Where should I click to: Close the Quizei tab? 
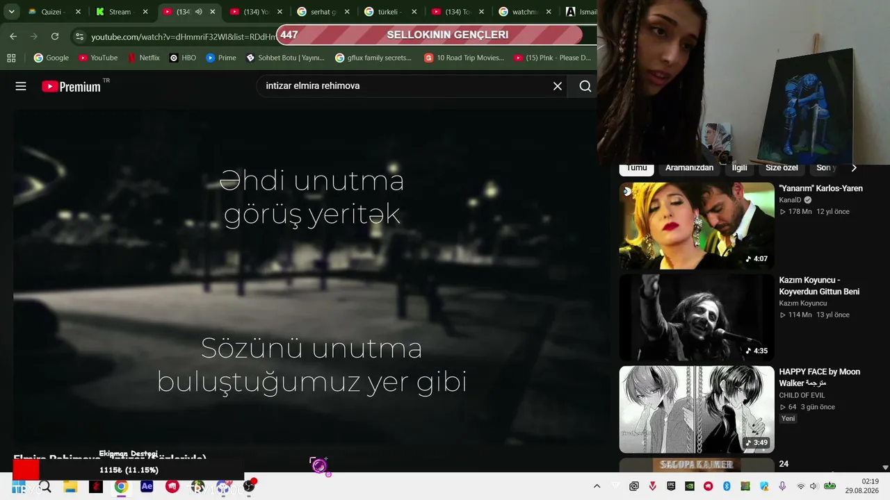[x=78, y=12]
